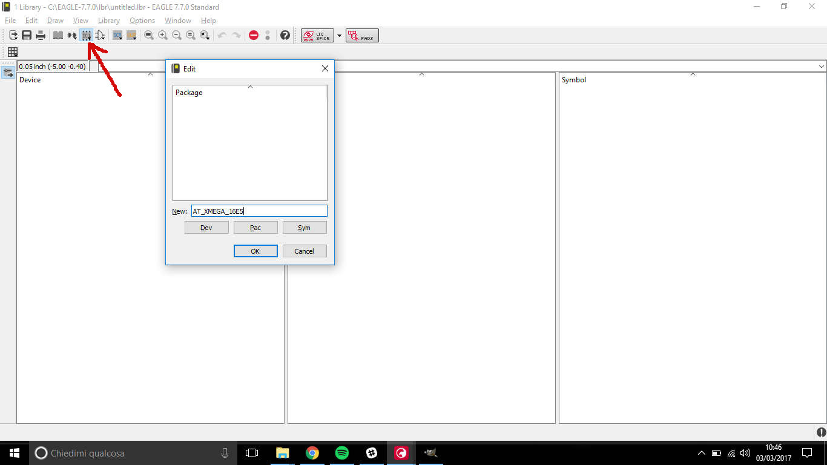Open the Window menu
This screenshot has width=827, height=465.
pyautogui.click(x=178, y=21)
